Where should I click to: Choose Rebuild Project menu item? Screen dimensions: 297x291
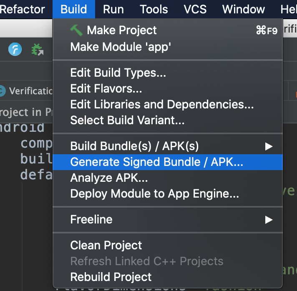point(111,277)
